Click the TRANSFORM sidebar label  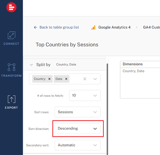click(x=12, y=76)
